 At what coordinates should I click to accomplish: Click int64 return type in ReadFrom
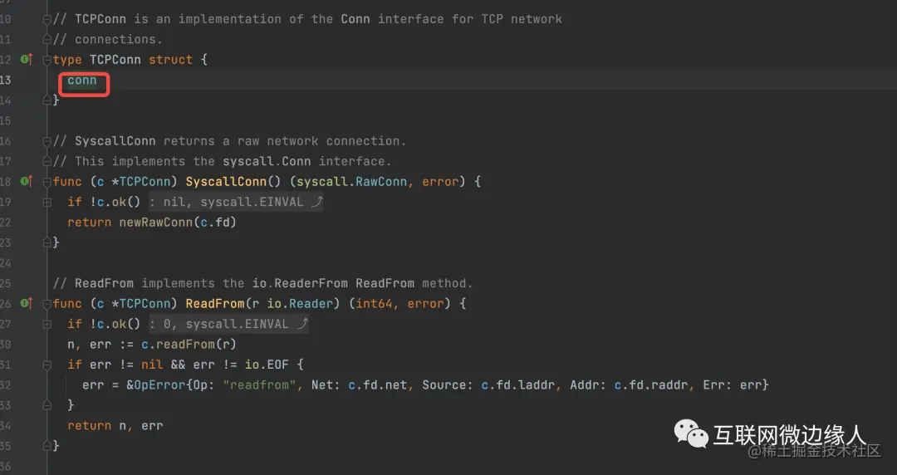pyautogui.click(x=374, y=303)
